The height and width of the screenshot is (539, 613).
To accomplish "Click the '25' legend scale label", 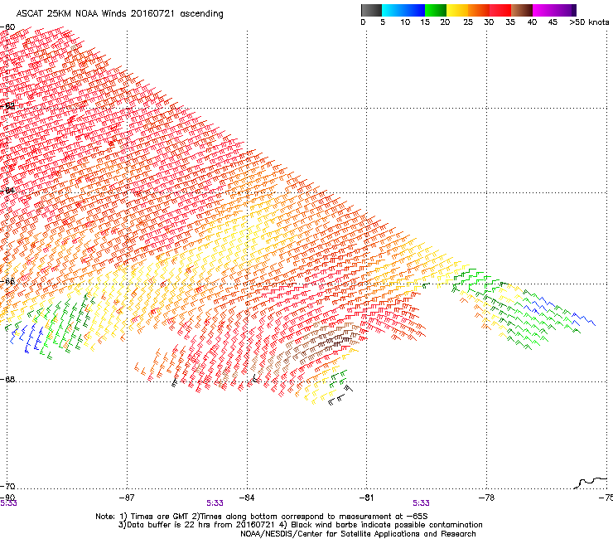I will [x=468, y=22].
